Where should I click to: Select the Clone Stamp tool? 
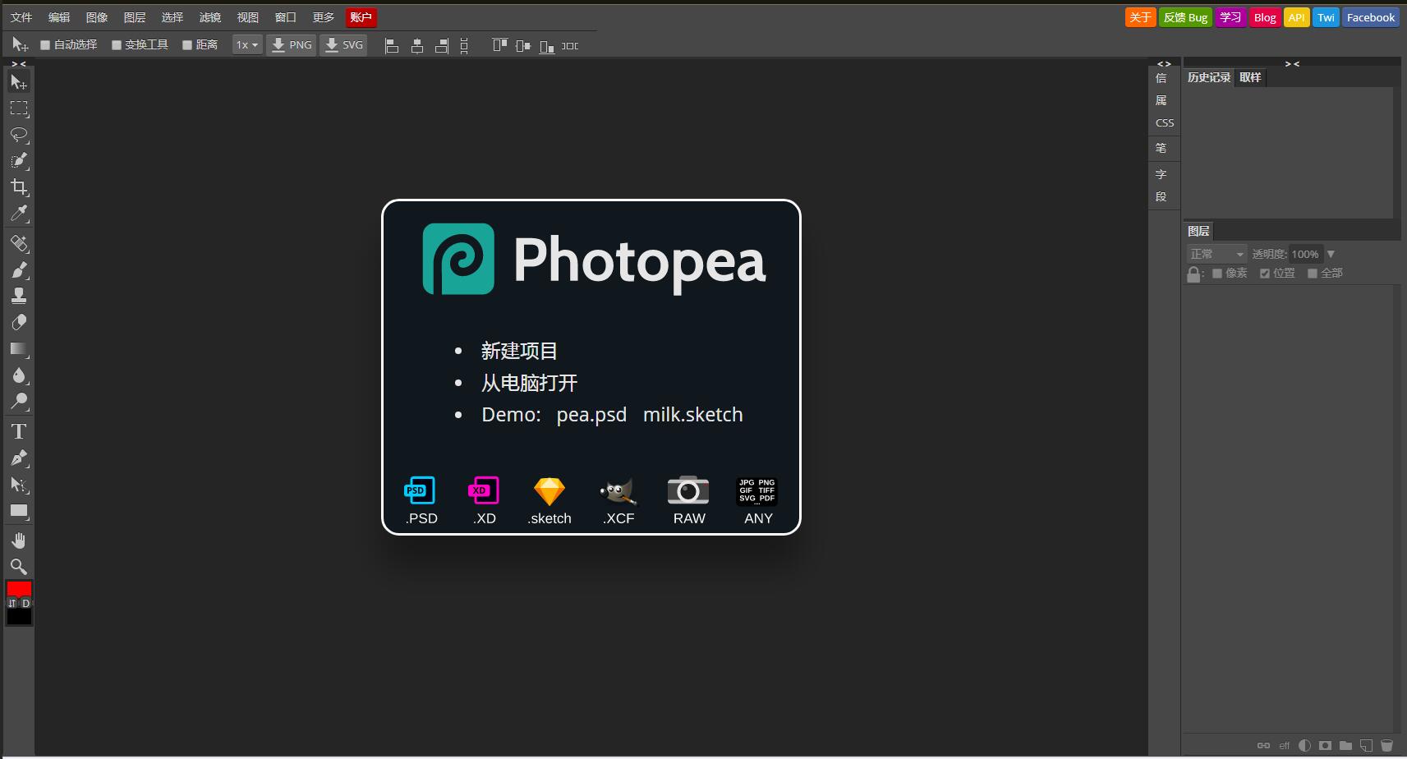click(18, 296)
